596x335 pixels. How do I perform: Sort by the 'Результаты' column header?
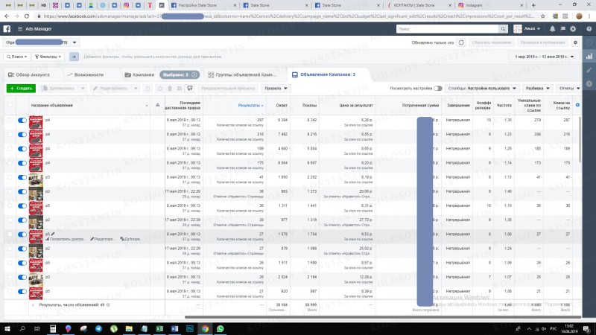click(250, 105)
